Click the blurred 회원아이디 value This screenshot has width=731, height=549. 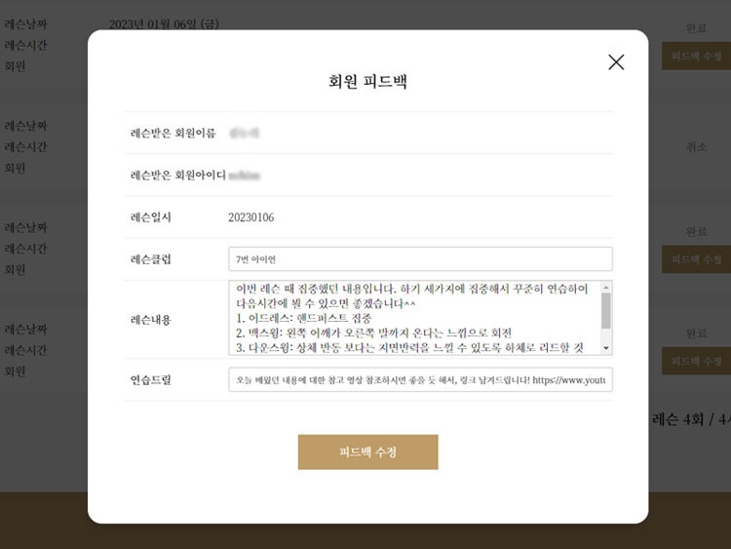[246, 176]
